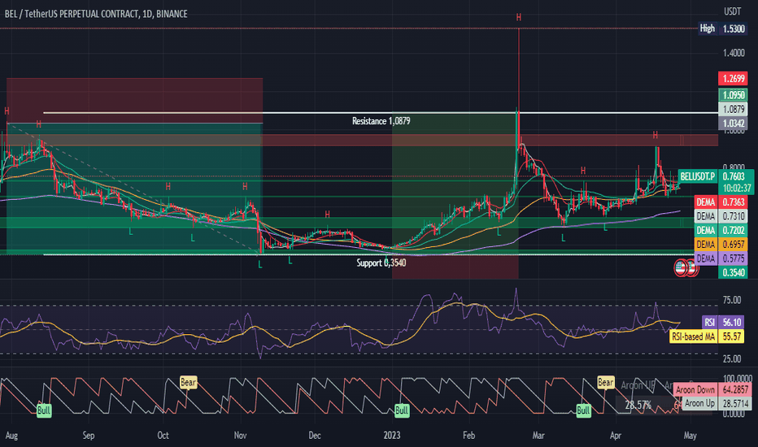This screenshot has height=447, width=758.
Task: Click the Aug label on time axis
Action: click(11, 436)
